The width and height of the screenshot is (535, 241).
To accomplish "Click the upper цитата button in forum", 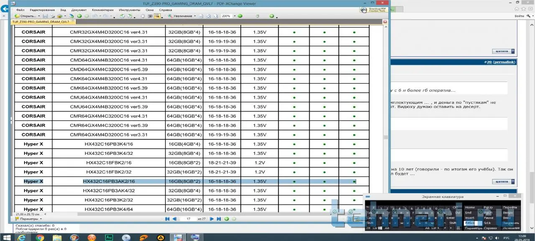I will pyautogui.click(x=504, y=51).
